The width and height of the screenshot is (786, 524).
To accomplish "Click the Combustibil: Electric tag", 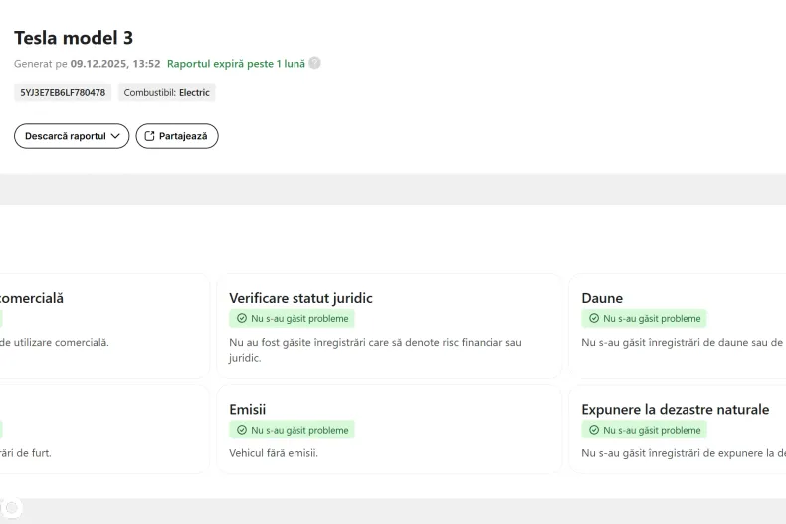I will [x=167, y=92].
